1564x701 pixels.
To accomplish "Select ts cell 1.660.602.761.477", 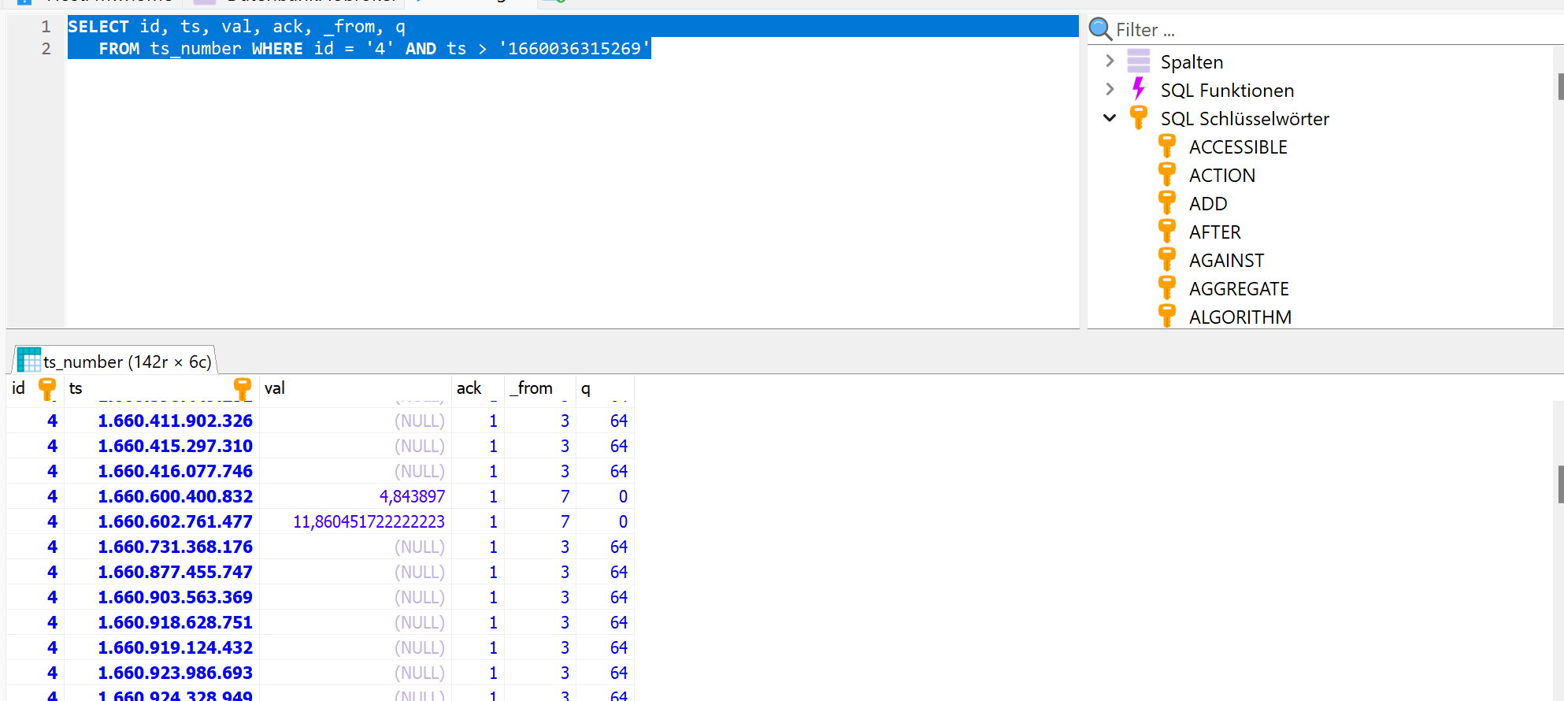I will pyautogui.click(x=161, y=521).
